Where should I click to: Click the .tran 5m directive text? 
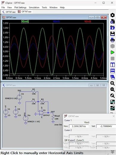[x=58, y=125]
